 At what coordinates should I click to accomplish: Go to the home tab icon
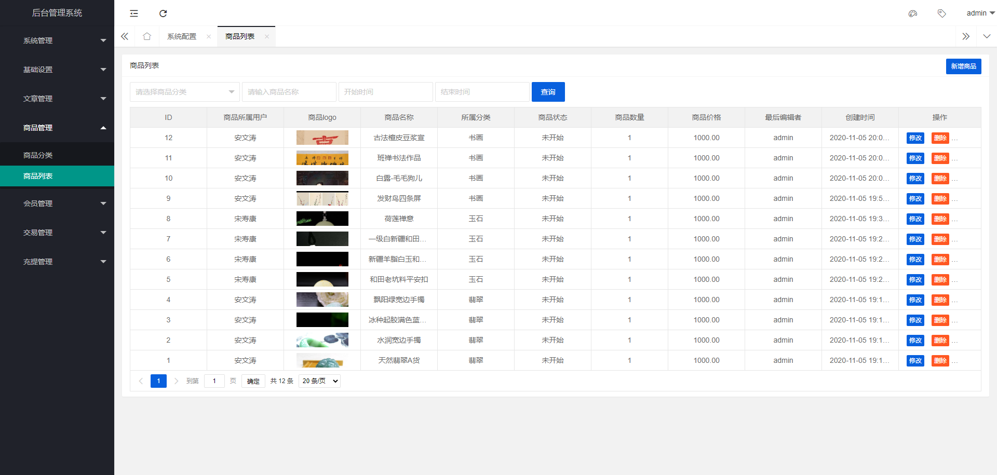pyautogui.click(x=147, y=36)
